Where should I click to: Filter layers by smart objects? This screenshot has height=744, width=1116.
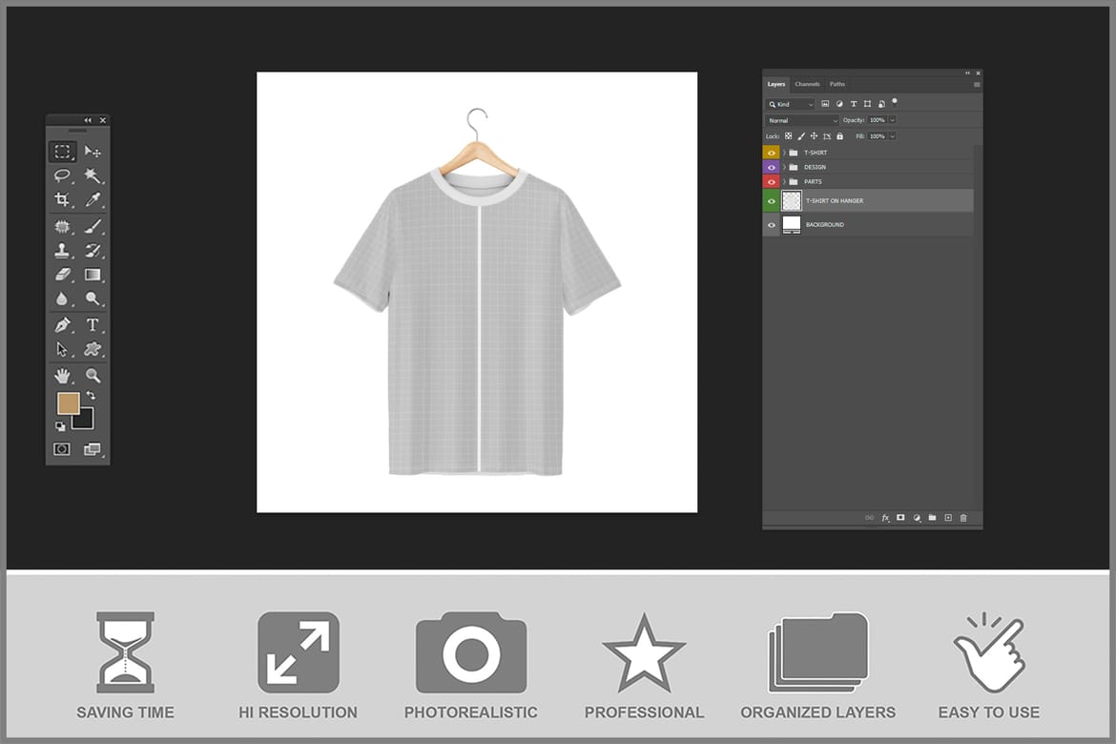coord(881,104)
